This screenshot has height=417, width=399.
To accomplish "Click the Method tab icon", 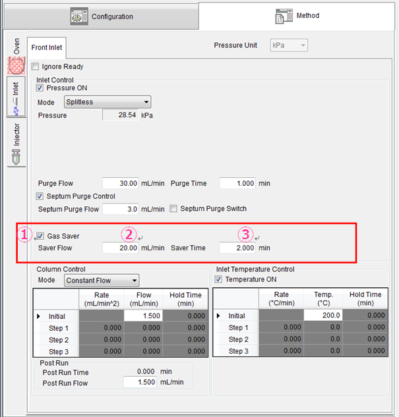I will point(284,16).
